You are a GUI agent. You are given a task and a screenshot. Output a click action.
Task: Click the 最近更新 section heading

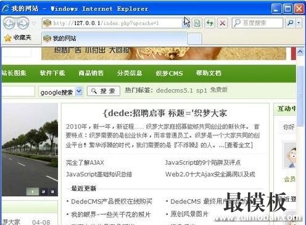tap(83, 188)
